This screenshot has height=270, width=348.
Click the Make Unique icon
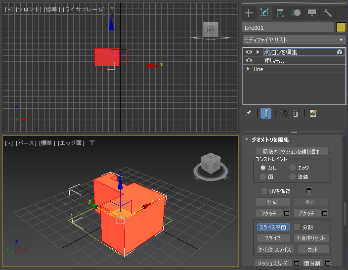(x=283, y=113)
